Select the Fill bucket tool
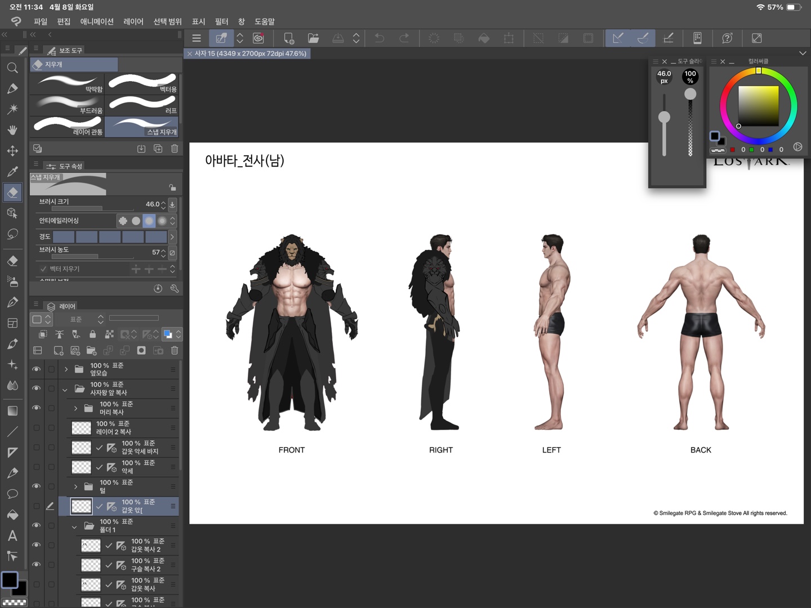 point(12,515)
